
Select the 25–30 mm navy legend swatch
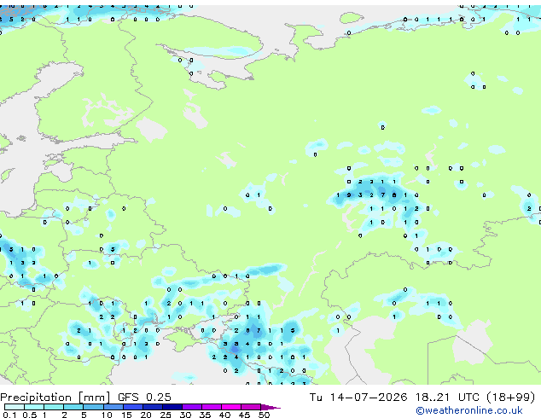(x=172, y=407)
